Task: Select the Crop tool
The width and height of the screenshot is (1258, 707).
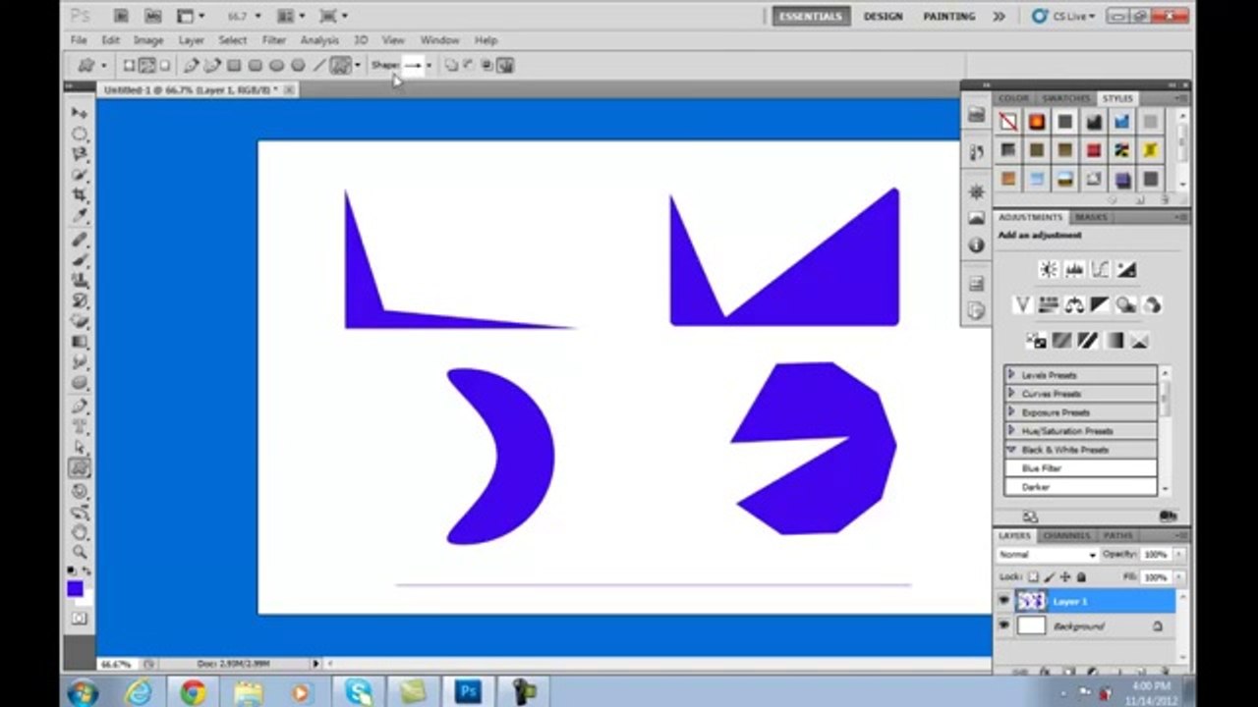Action: pos(80,195)
